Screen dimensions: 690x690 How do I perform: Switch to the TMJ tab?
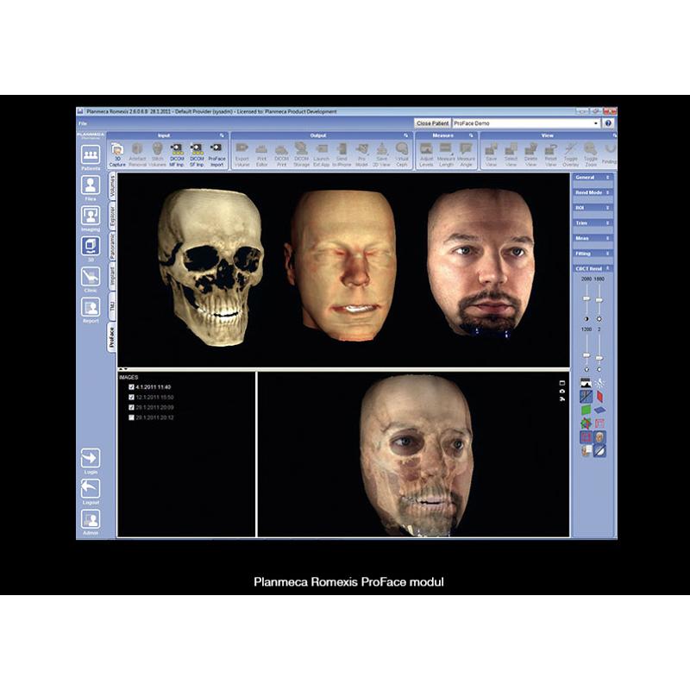point(112,306)
